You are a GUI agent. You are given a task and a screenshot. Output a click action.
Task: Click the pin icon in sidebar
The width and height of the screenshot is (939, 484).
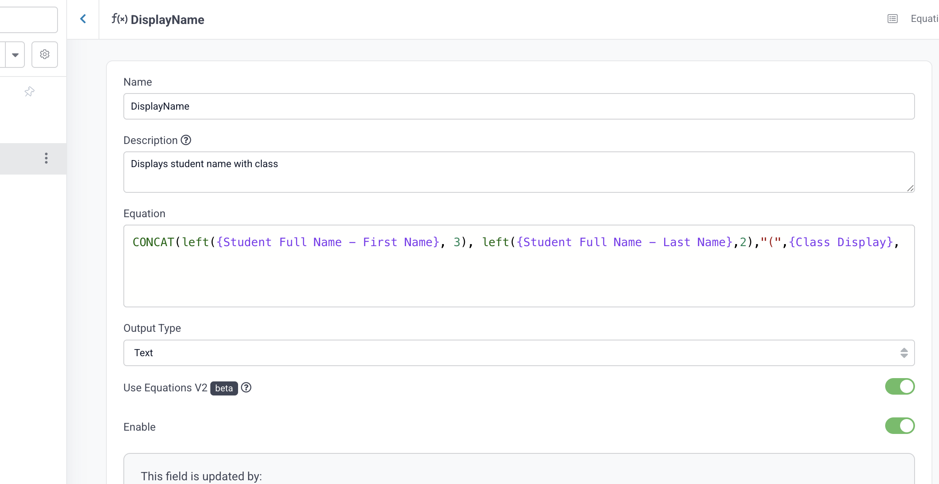(29, 91)
